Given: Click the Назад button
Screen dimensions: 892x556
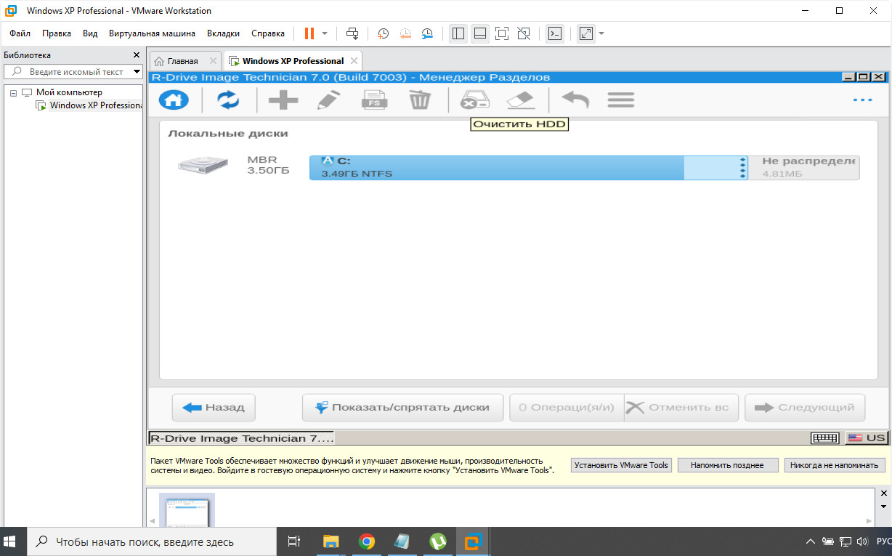Looking at the screenshot, I should tap(213, 408).
